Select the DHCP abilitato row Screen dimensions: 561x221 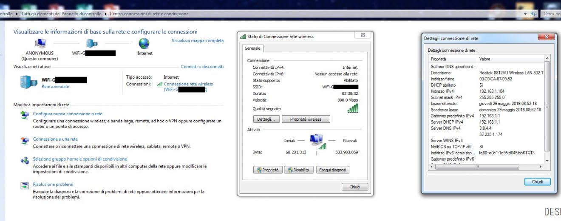pos(486,85)
